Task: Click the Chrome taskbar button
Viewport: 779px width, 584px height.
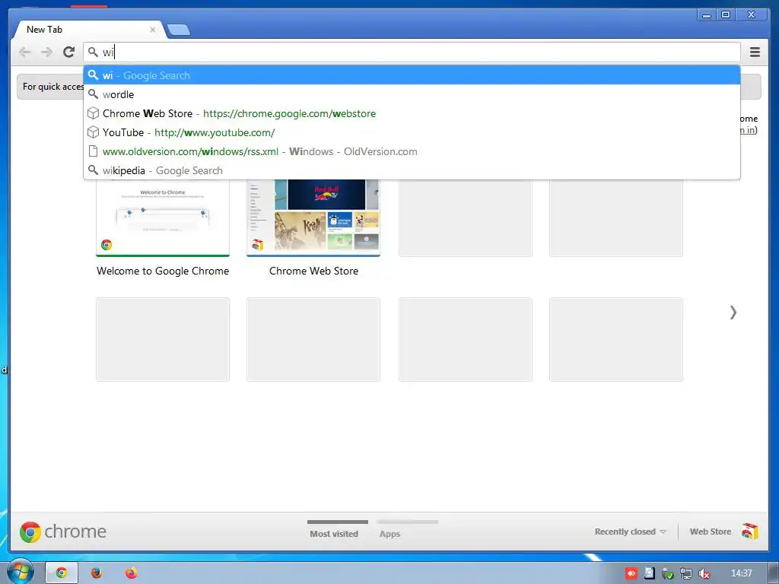Action: pyautogui.click(x=62, y=573)
